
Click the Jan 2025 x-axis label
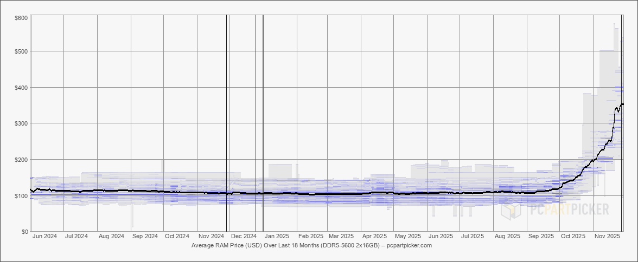276,236
